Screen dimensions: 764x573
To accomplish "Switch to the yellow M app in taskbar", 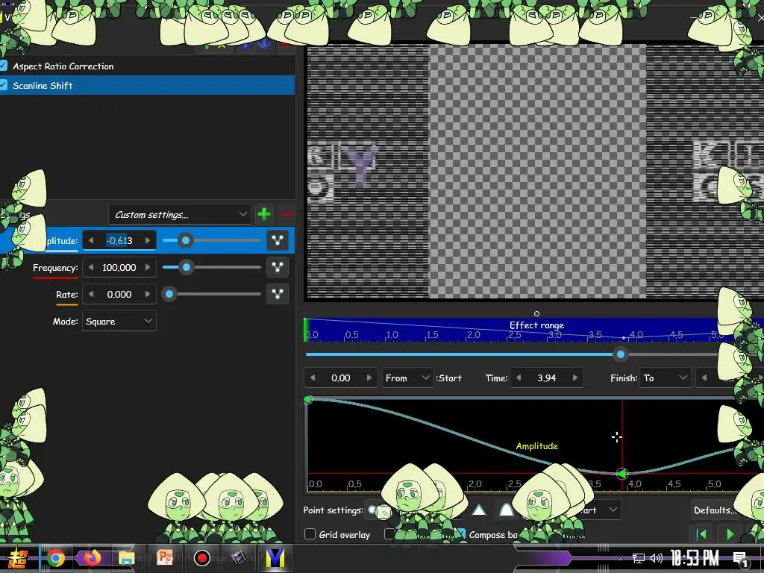I will 275,558.
